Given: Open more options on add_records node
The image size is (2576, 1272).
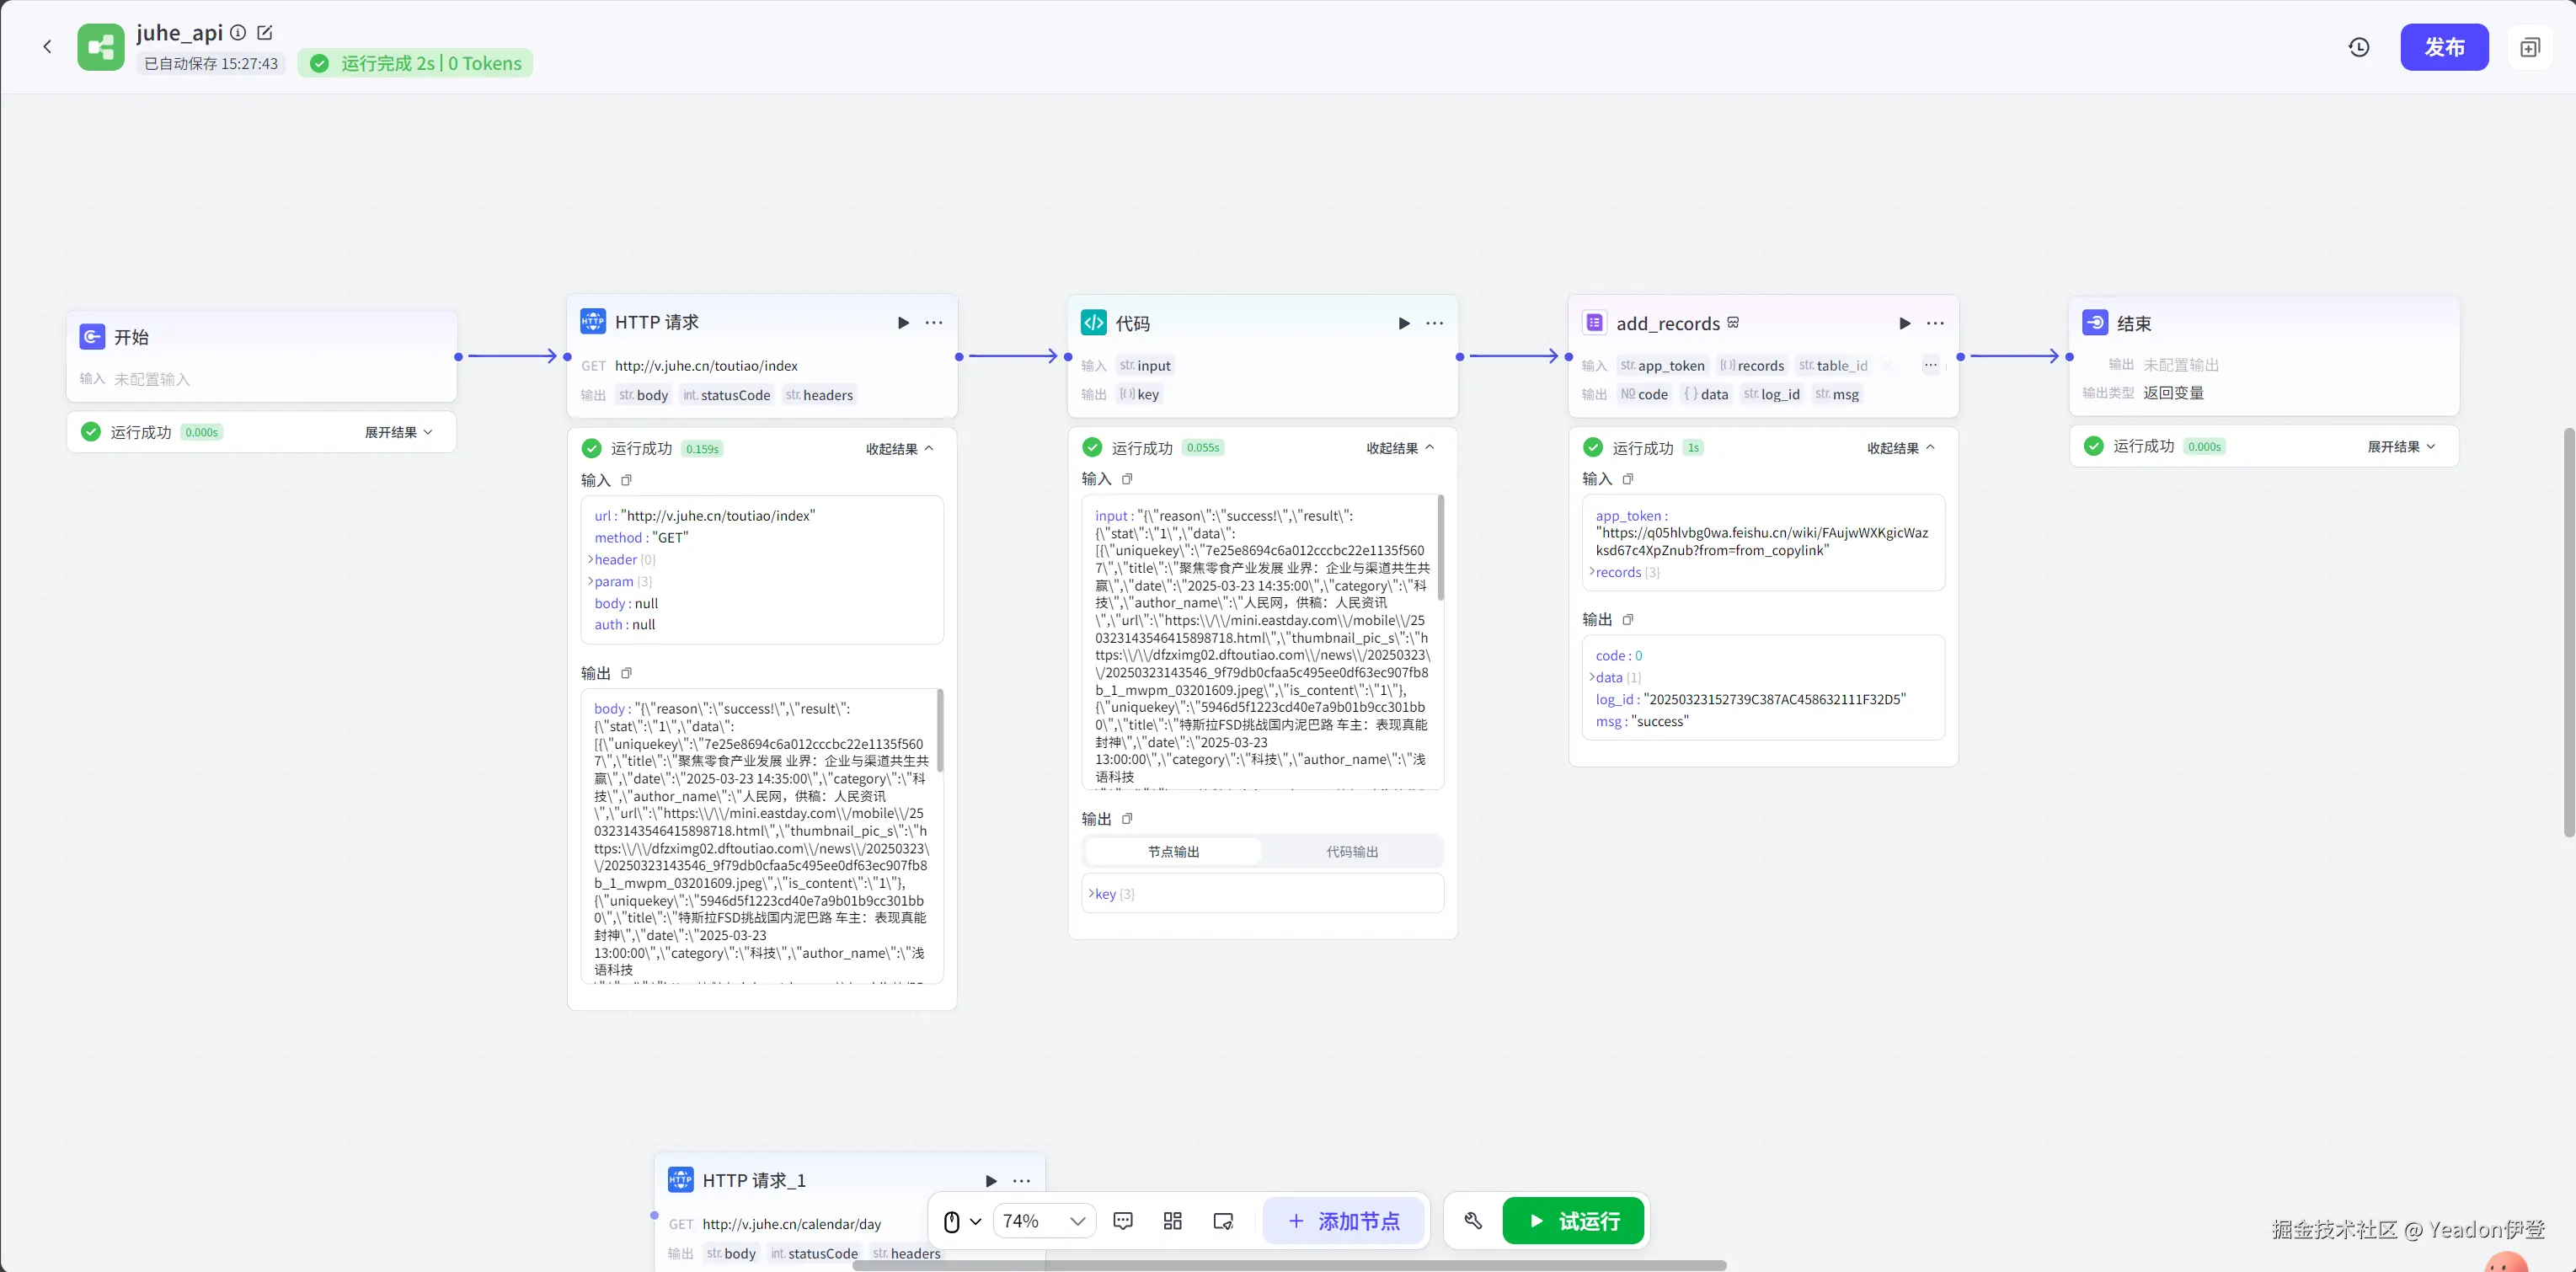Looking at the screenshot, I should coord(1935,323).
